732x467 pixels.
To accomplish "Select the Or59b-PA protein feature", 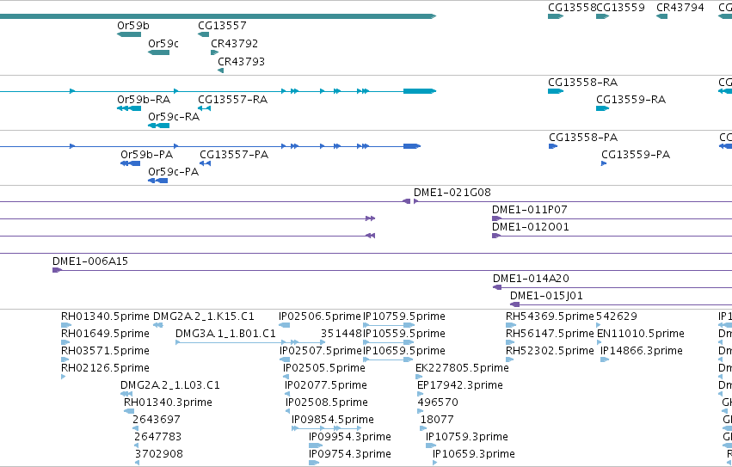I will [130, 163].
